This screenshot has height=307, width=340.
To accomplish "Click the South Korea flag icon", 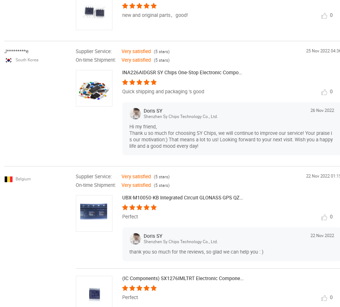I will (9, 60).
